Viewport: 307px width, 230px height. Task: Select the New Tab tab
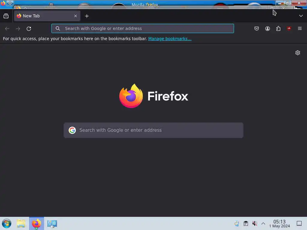(x=47, y=16)
